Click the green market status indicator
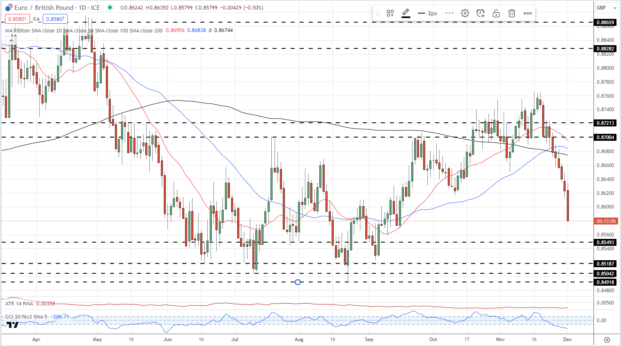This screenshot has width=621, height=346. 109,7
